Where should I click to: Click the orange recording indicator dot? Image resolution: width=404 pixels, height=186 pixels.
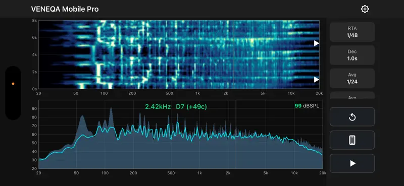(13, 84)
